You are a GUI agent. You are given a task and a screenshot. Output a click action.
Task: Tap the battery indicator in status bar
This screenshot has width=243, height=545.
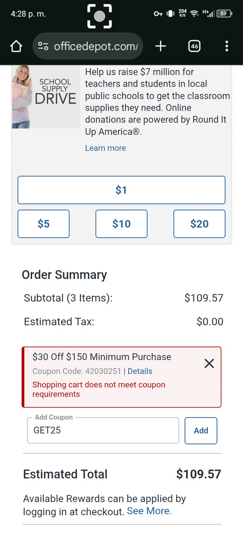click(225, 14)
